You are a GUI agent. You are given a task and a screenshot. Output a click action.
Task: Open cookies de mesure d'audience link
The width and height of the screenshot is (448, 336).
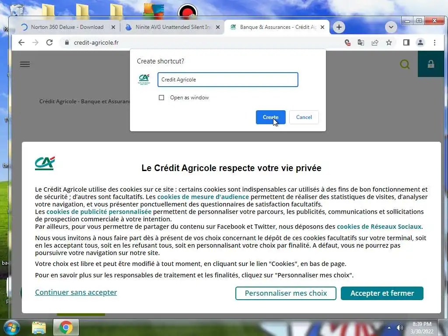coord(203,197)
